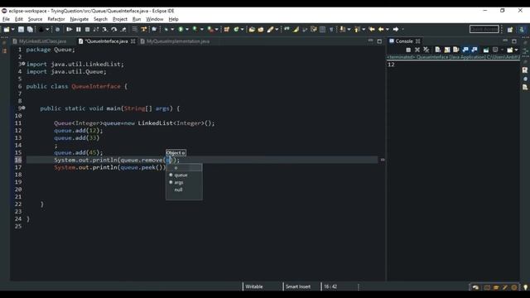The image size is (530, 298).
Task: Open the Window menu
Action: 155,19
